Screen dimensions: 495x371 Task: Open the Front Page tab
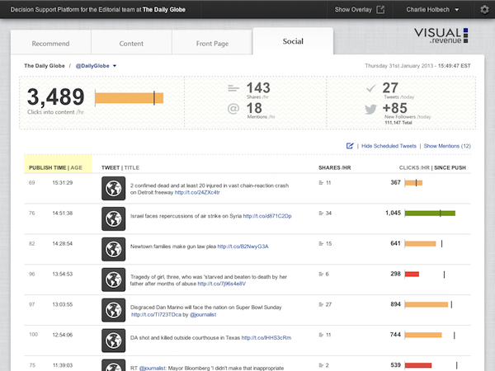point(212,43)
